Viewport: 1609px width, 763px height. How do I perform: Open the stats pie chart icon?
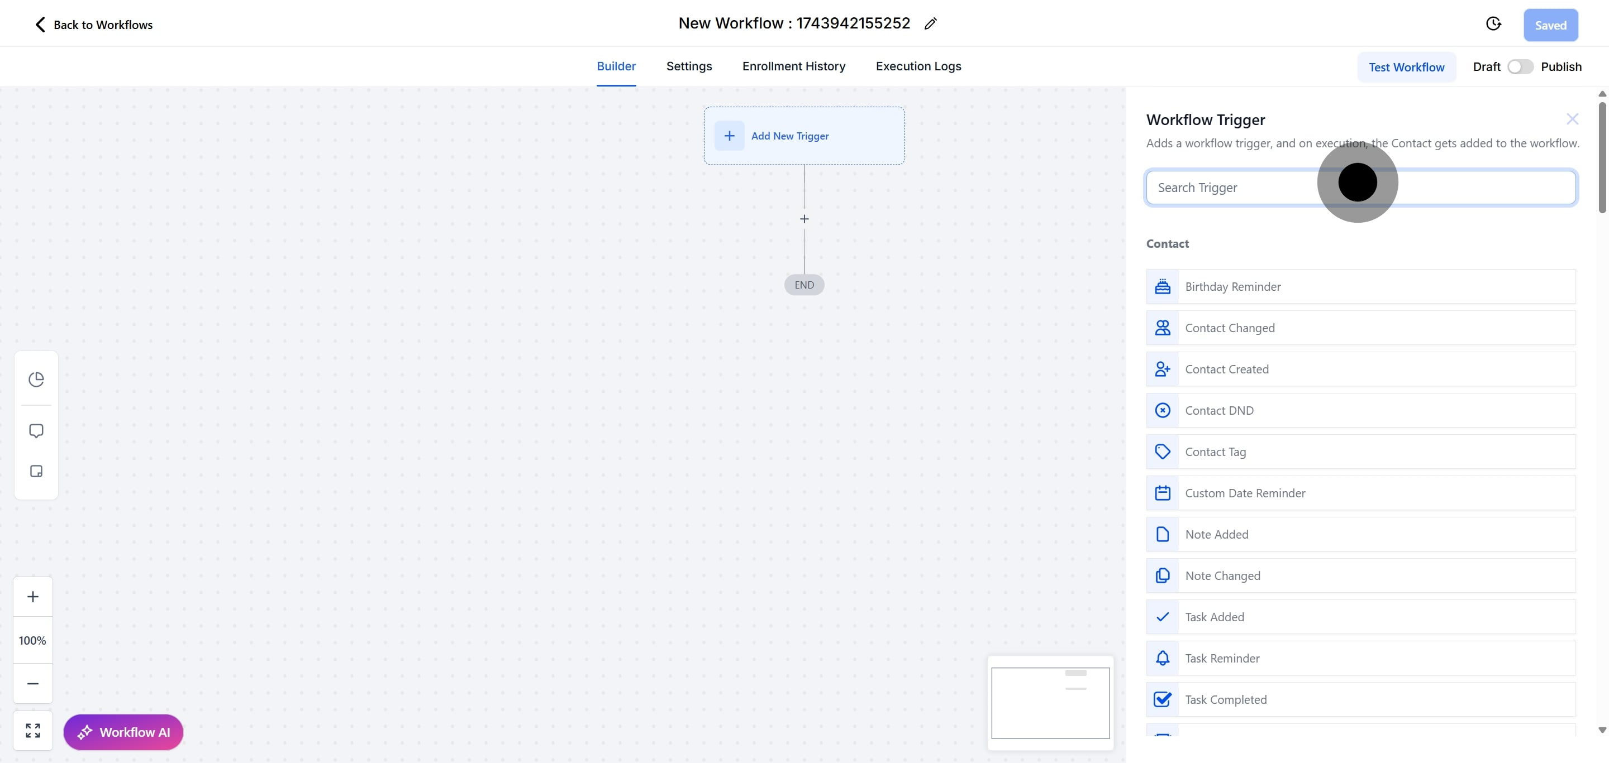[36, 380]
